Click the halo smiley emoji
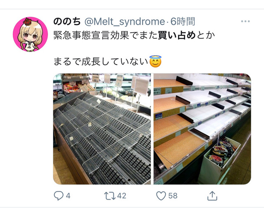The height and width of the screenshot is (209, 264). pos(156,61)
